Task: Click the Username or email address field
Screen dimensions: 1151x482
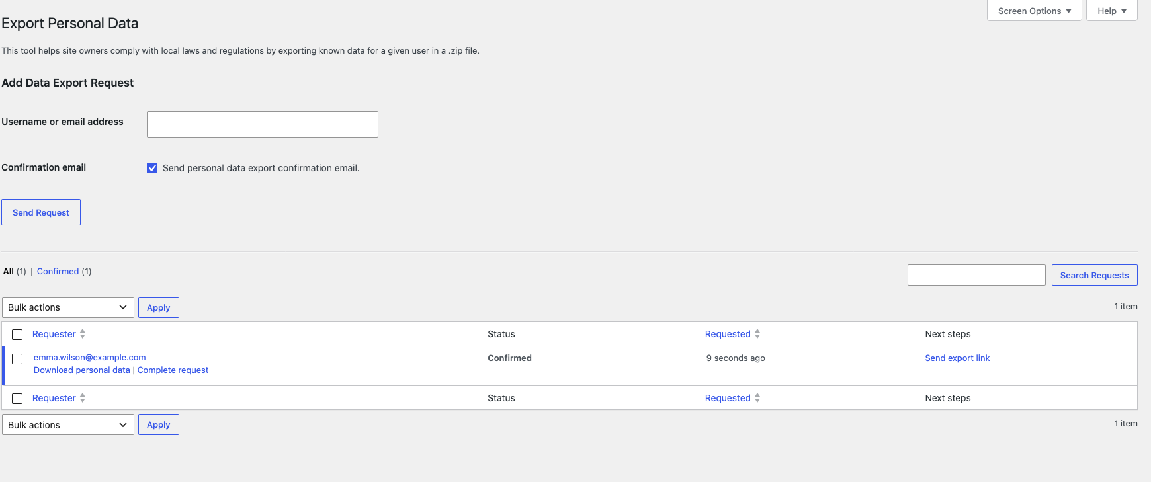Action: click(263, 124)
